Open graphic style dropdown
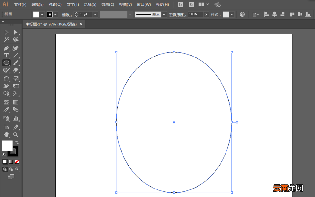The image size is (315, 197). [x=232, y=14]
